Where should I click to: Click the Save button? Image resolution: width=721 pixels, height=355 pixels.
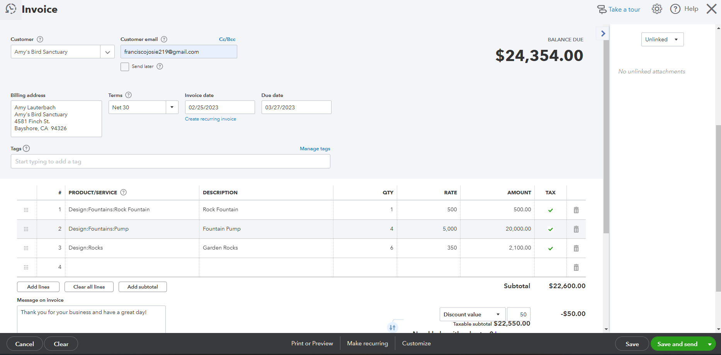(632, 344)
